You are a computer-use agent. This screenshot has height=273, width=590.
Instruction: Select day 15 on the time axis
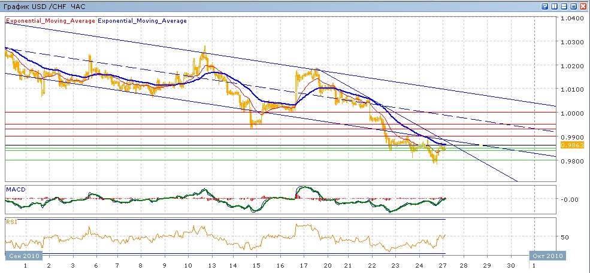coord(256,265)
